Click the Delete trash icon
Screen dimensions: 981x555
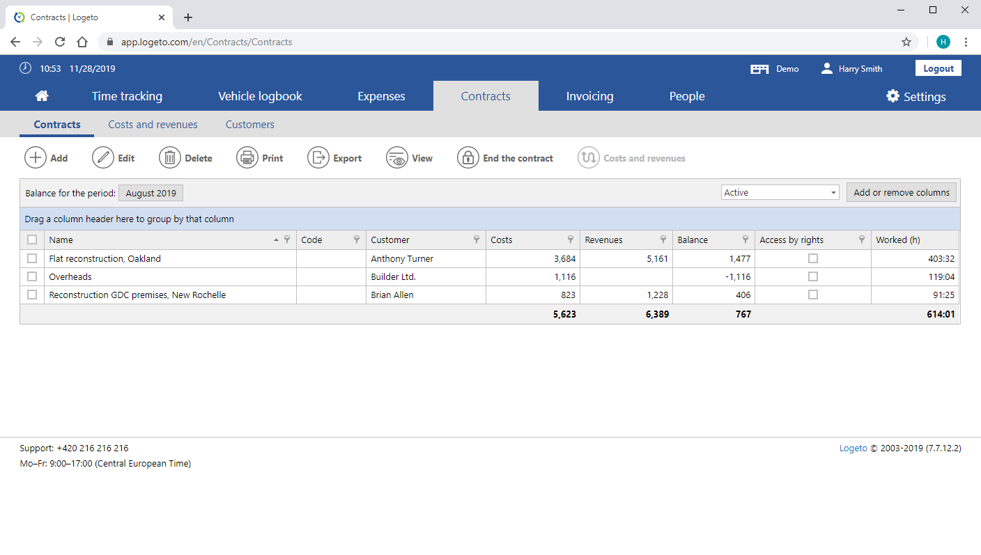coord(170,158)
